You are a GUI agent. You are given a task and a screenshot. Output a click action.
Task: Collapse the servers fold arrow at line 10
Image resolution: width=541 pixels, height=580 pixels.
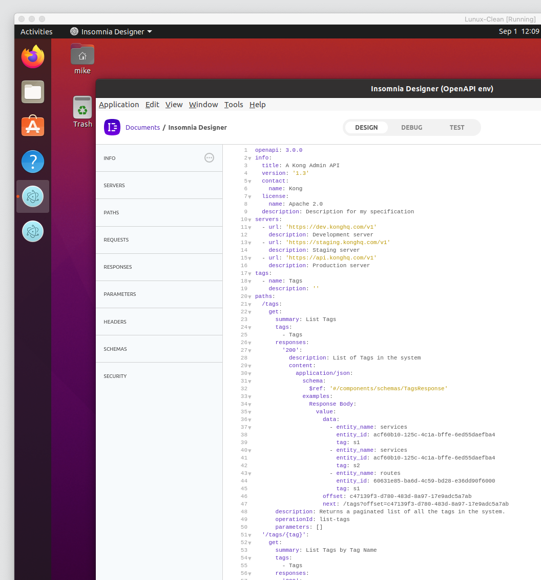pos(250,219)
